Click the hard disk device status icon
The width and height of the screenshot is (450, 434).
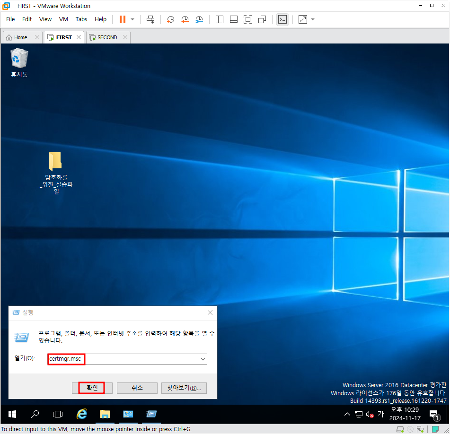[400, 429]
